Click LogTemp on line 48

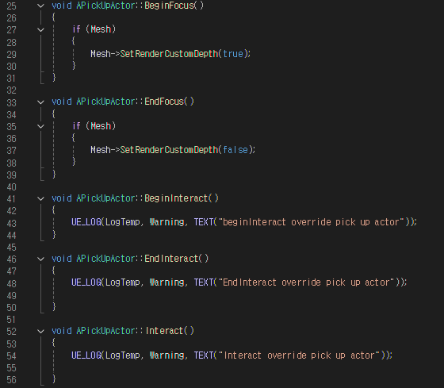[x=122, y=282]
